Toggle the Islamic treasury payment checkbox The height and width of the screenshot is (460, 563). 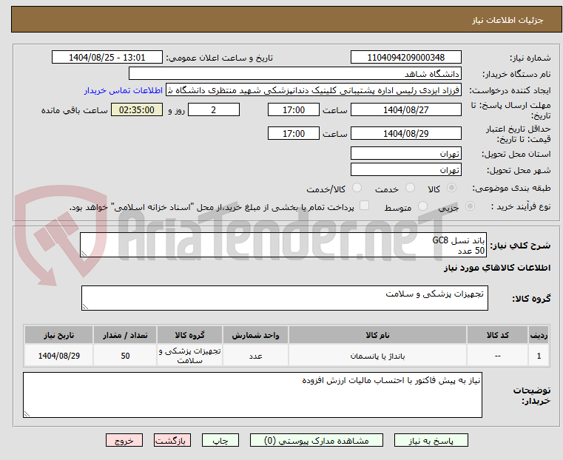coord(364,206)
